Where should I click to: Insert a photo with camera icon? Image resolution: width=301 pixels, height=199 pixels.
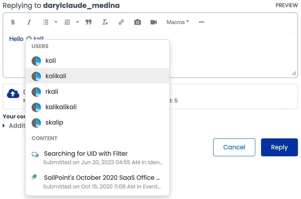(x=137, y=22)
